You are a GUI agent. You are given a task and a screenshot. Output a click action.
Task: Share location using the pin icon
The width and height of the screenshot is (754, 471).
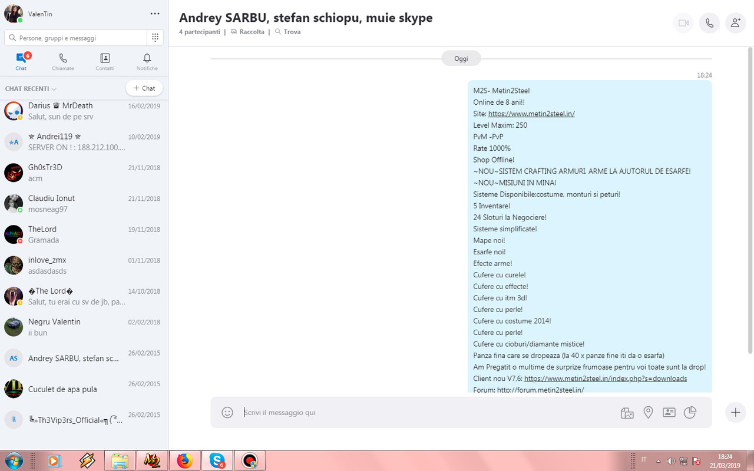(x=648, y=413)
